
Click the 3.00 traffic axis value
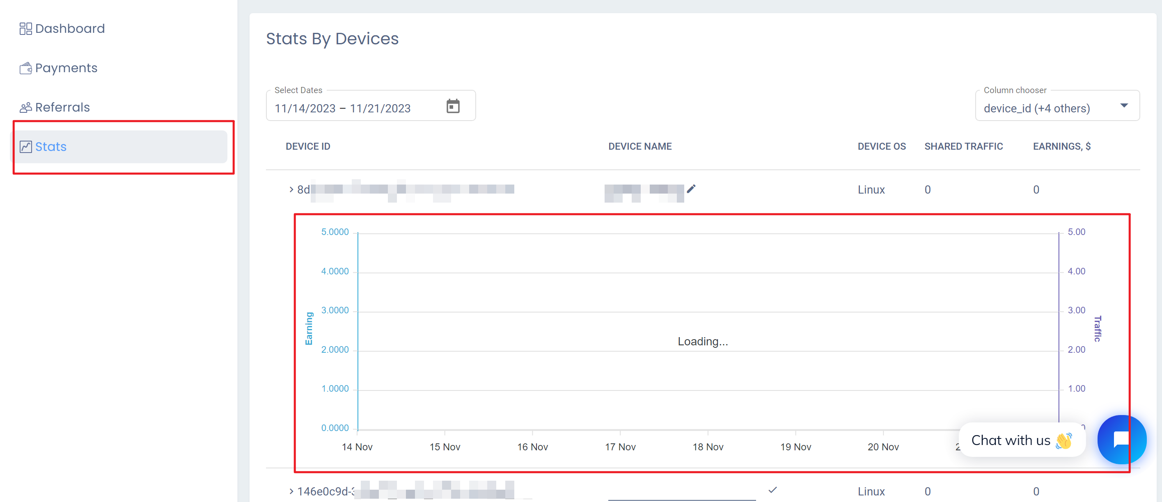point(1076,310)
